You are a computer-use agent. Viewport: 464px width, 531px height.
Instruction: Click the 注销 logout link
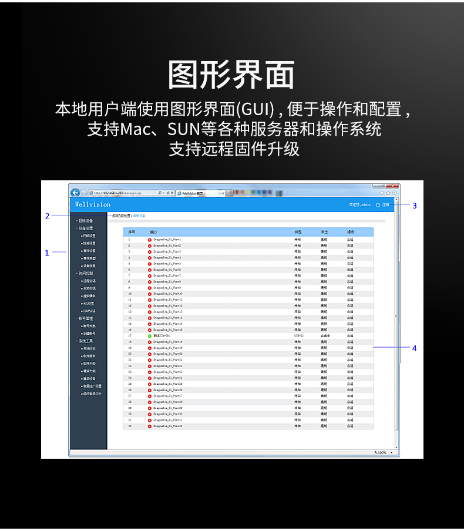click(385, 204)
